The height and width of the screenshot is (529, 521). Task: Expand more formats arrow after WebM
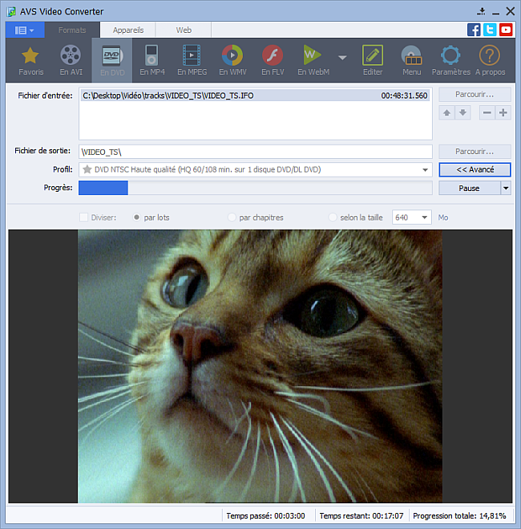pos(342,58)
